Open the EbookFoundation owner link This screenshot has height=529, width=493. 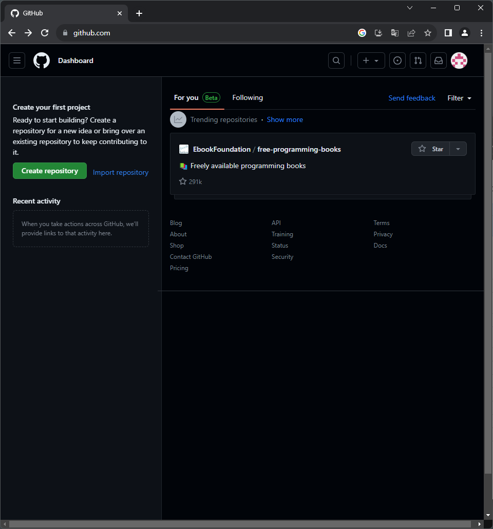click(x=222, y=150)
